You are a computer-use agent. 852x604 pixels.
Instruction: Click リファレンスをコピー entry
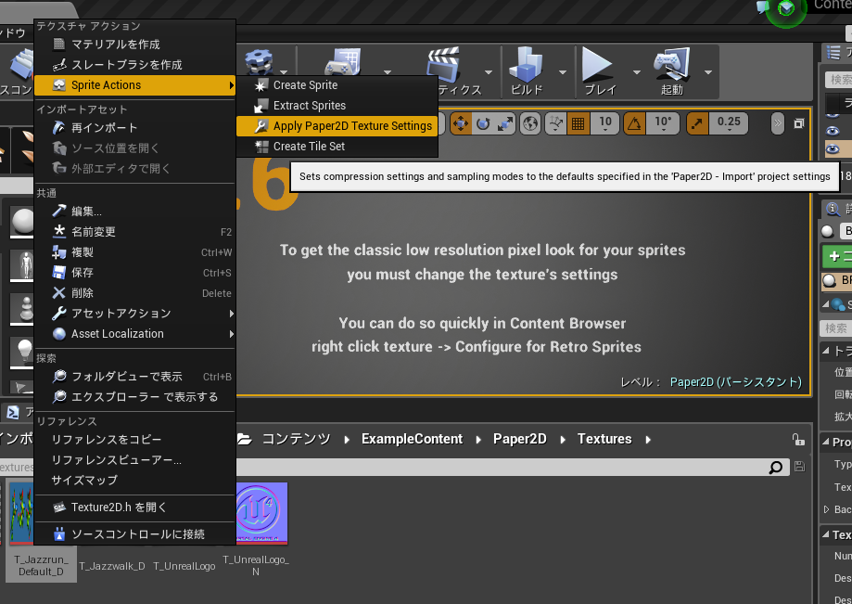coord(134,439)
